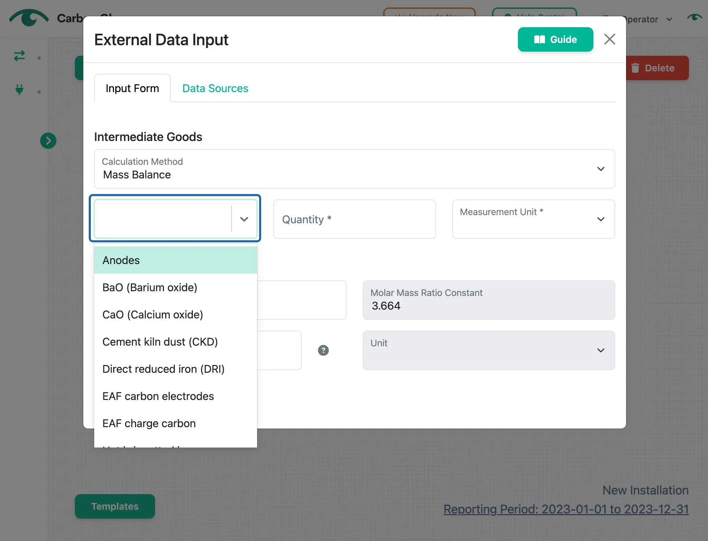Select Direct reduced iron (DRI)
This screenshot has height=541, width=708.
[175, 369]
